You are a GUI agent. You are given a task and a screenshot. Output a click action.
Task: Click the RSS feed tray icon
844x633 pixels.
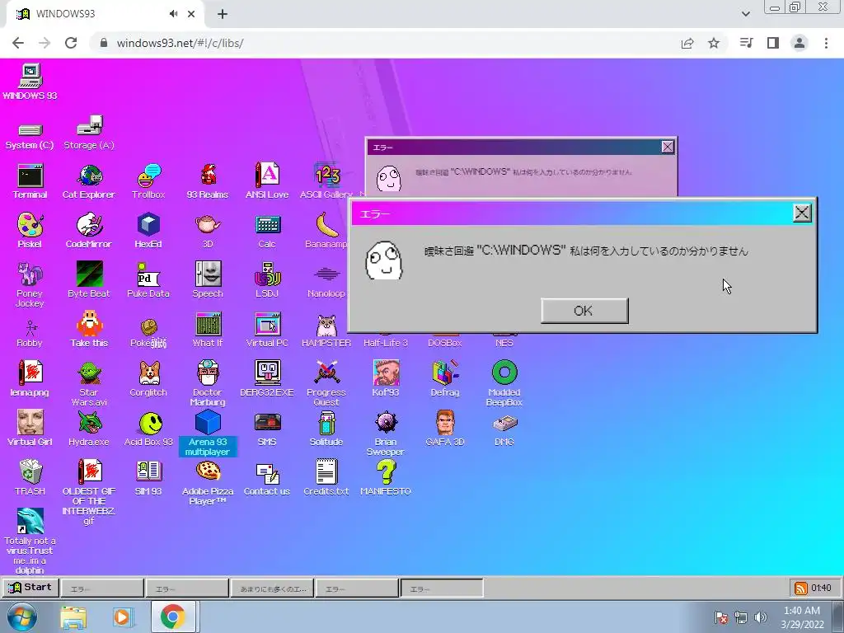click(x=800, y=588)
